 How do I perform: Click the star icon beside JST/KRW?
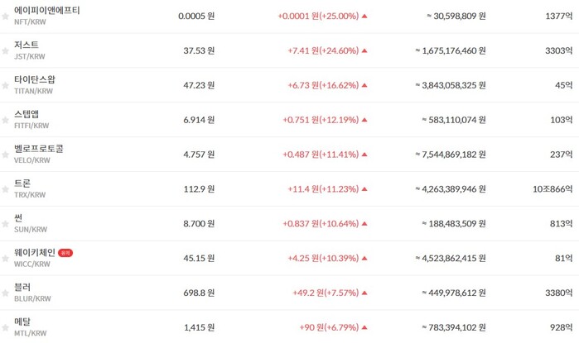[x=5, y=50]
